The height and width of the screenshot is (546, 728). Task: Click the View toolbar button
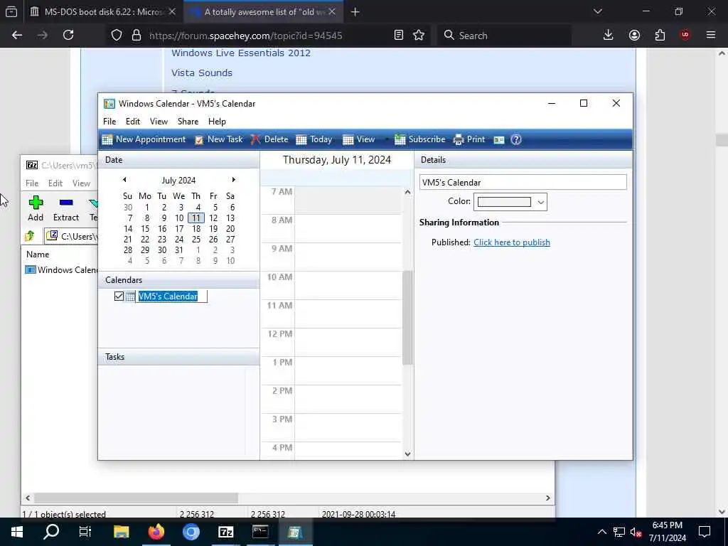point(358,139)
